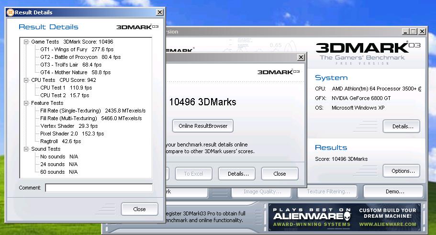
Task: Select the Ragtroll row
Action: (x=61, y=141)
